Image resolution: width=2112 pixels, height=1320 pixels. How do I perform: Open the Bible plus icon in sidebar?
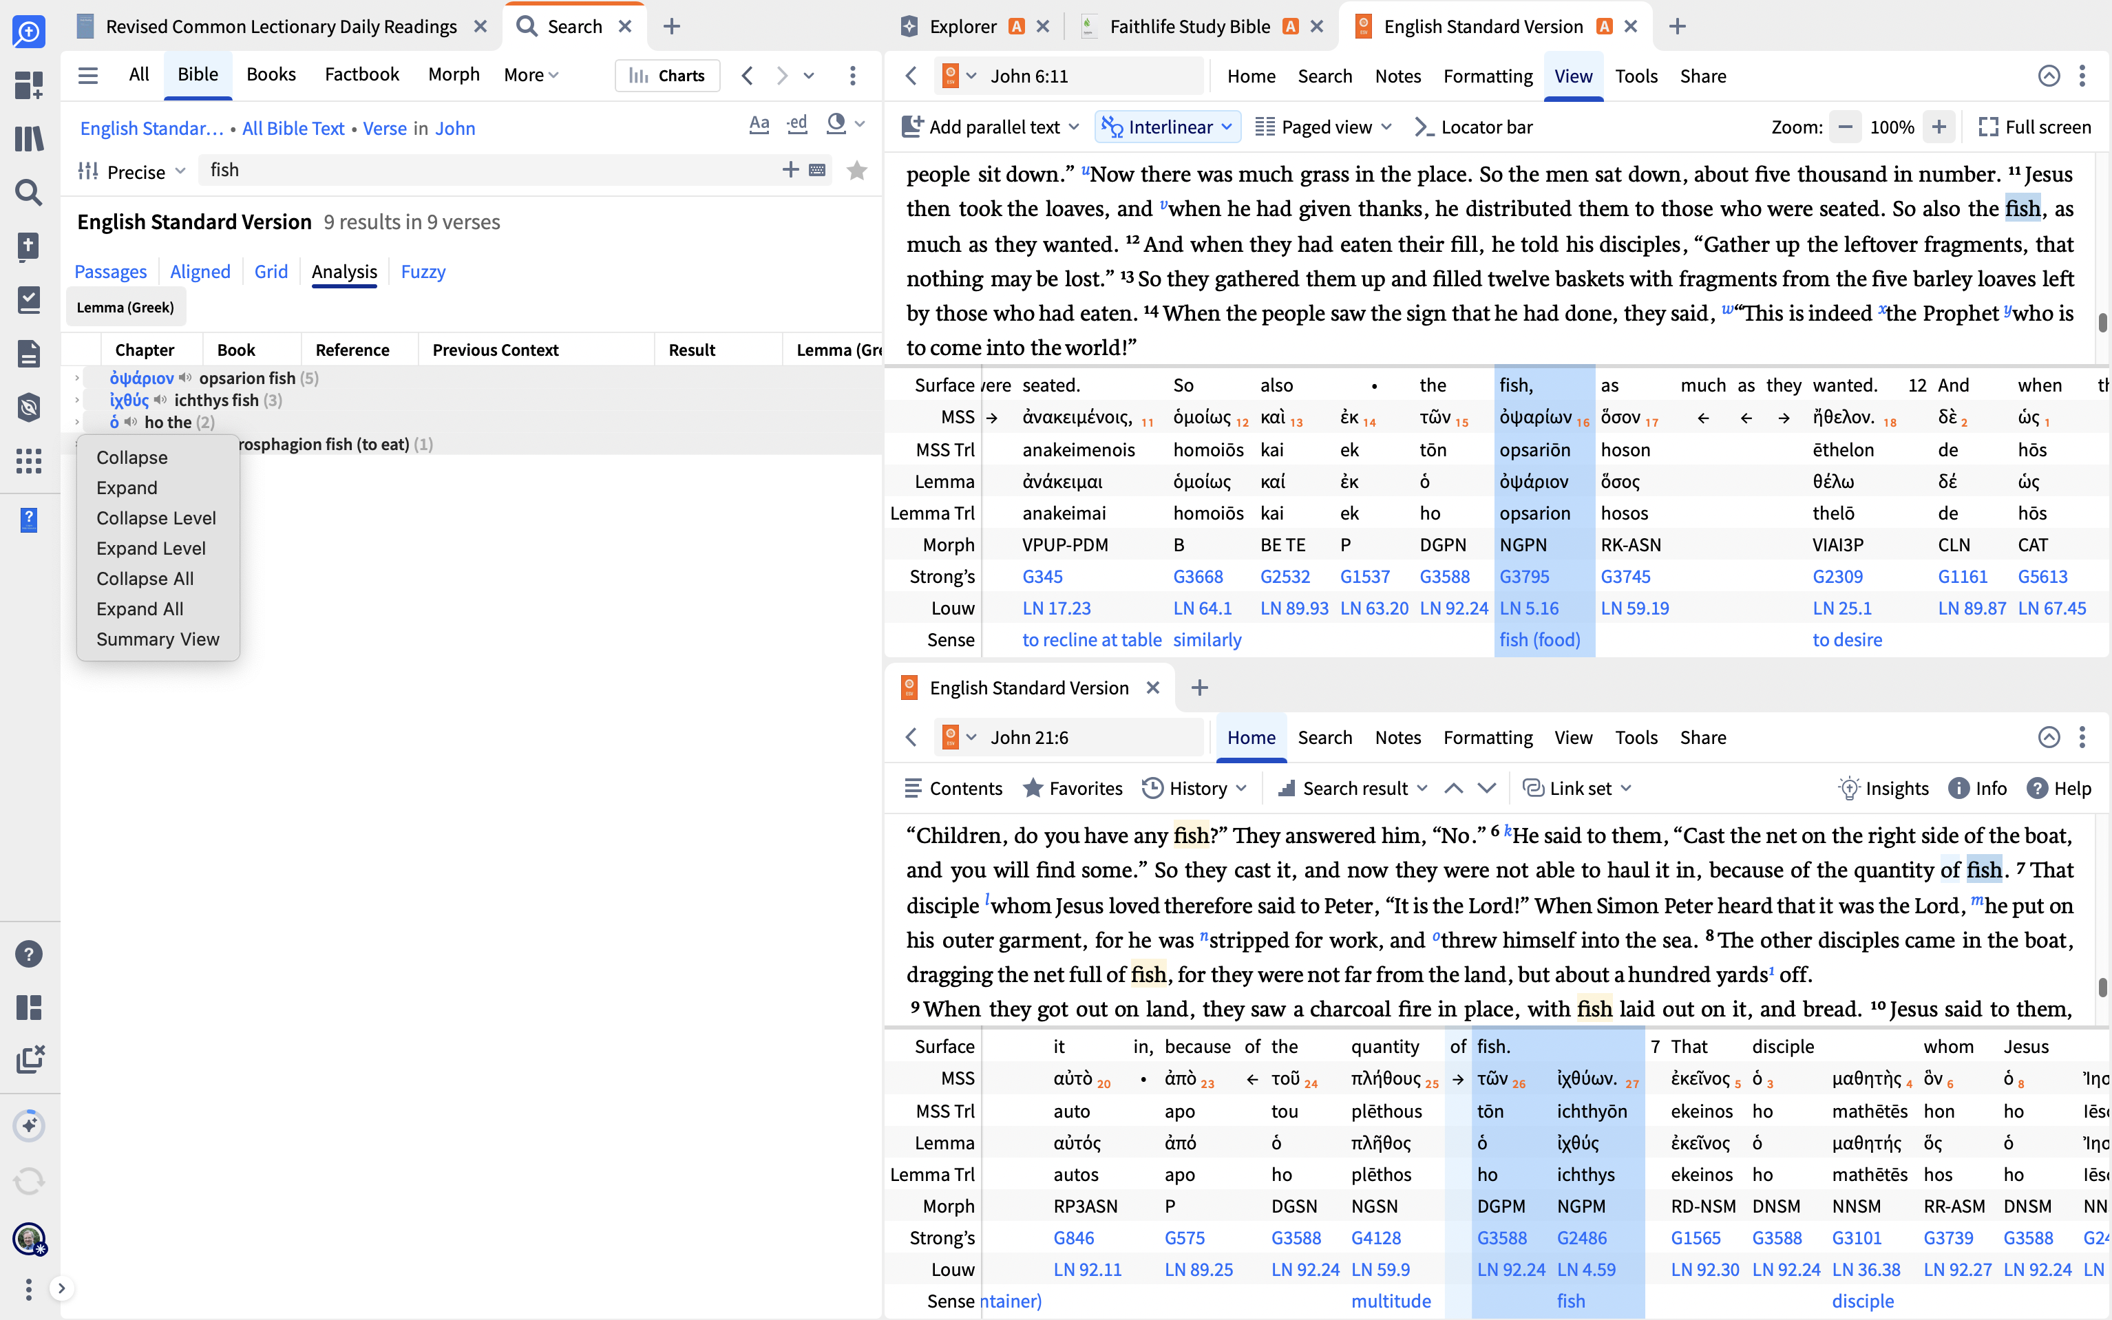[29, 246]
